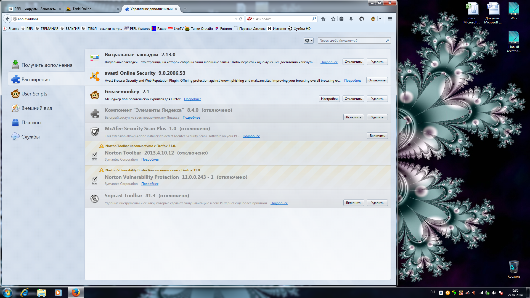The height and width of the screenshot is (298, 530).
Task: Open Подробнее link for avast! Online Security
Action: tap(353, 81)
